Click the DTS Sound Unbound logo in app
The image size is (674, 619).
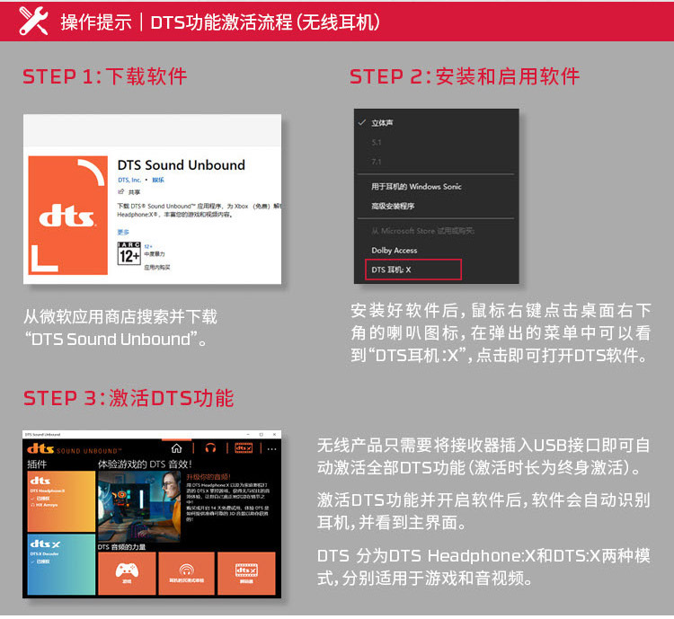coord(74,449)
